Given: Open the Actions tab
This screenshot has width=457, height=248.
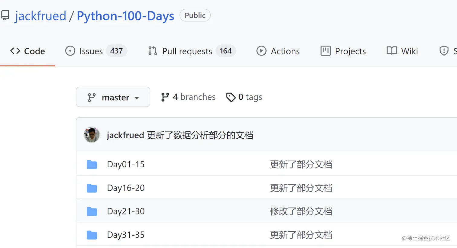Looking at the screenshot, I should click(278, 51).
